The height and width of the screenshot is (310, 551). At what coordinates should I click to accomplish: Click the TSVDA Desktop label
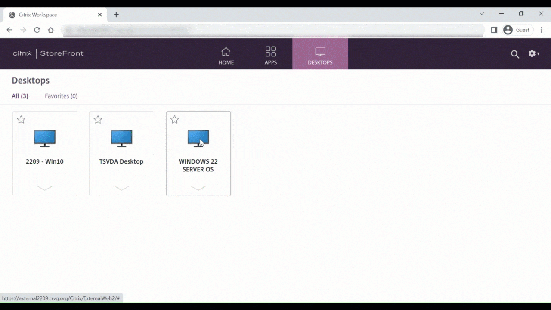[x=121, y=161]
